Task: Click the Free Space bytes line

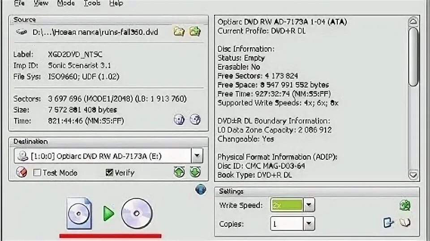Action: (273, 85)
